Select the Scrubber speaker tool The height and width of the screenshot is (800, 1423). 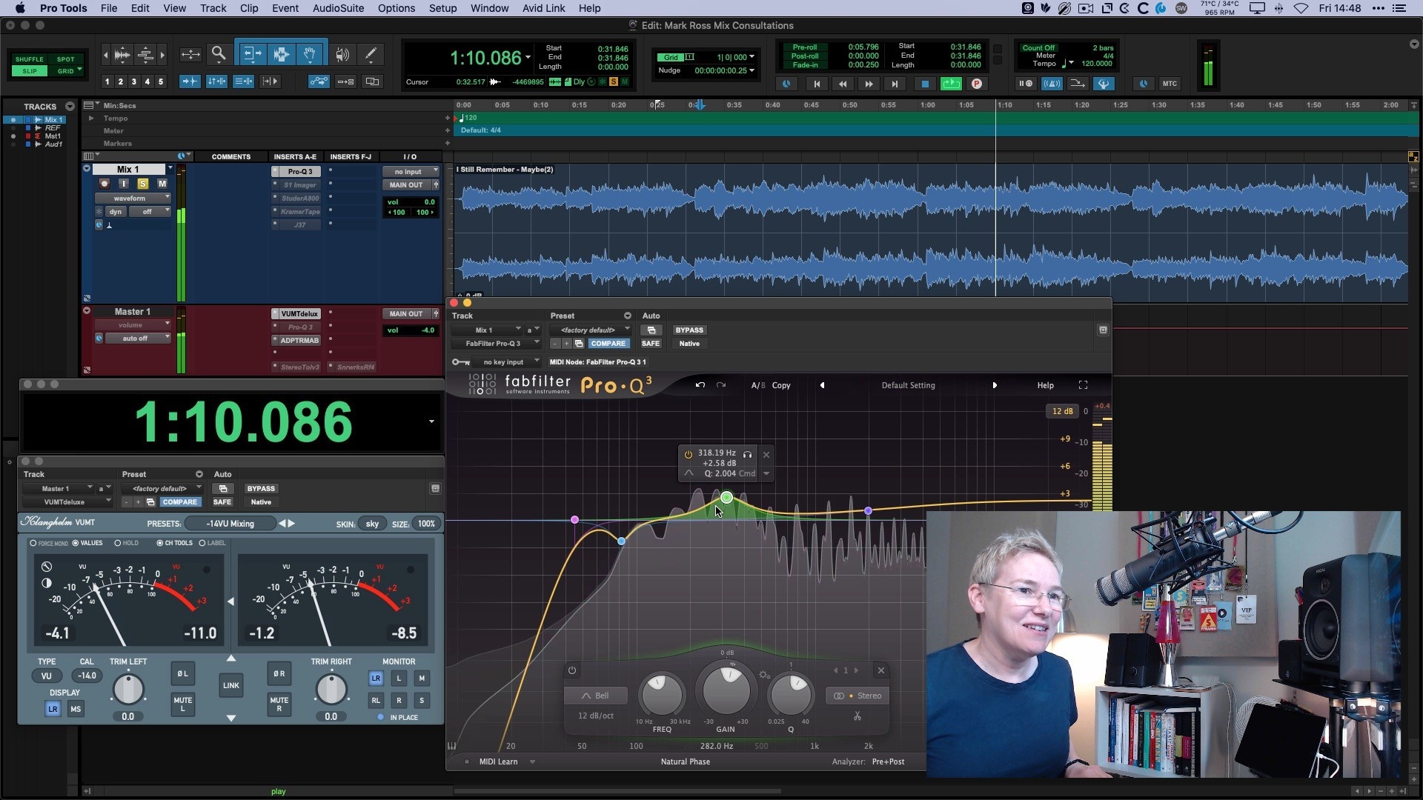pyautogui.click(x=342, y=54)
